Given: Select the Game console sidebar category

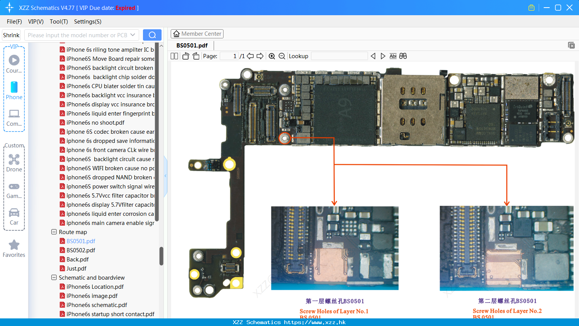Looking at the screenshot, I should coord(14,190).
